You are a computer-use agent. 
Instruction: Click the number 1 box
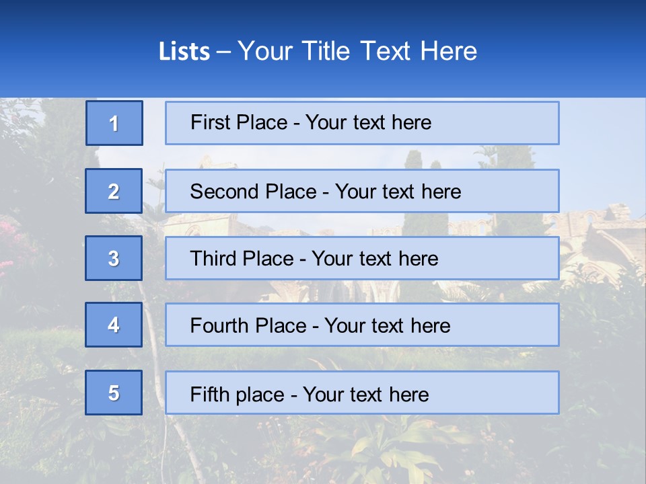(x=114, y=123)
